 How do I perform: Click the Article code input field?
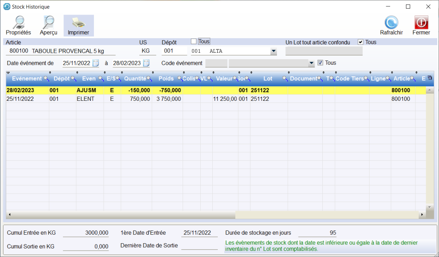(x=19, y=51)
